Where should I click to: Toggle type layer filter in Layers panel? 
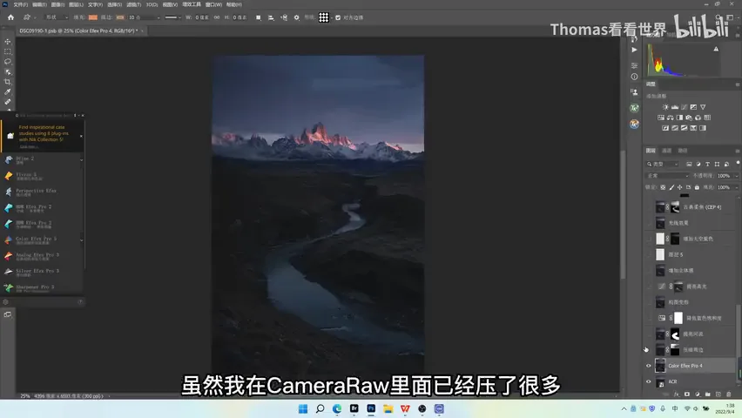[707, 164]
